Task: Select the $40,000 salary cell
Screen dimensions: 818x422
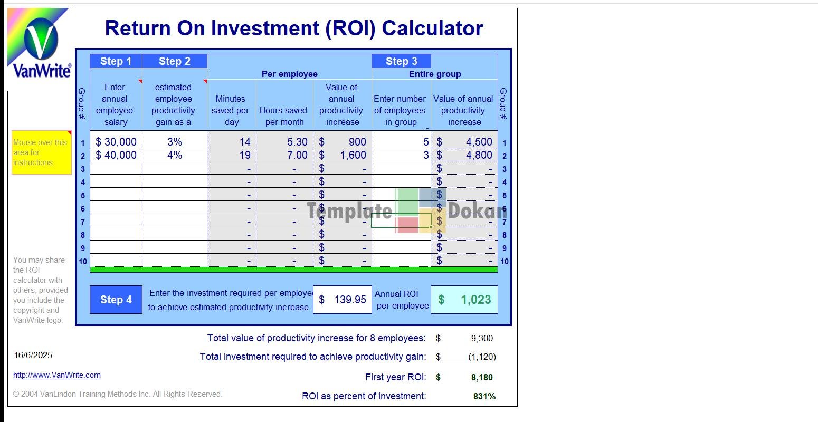Action: coord(116,155)
